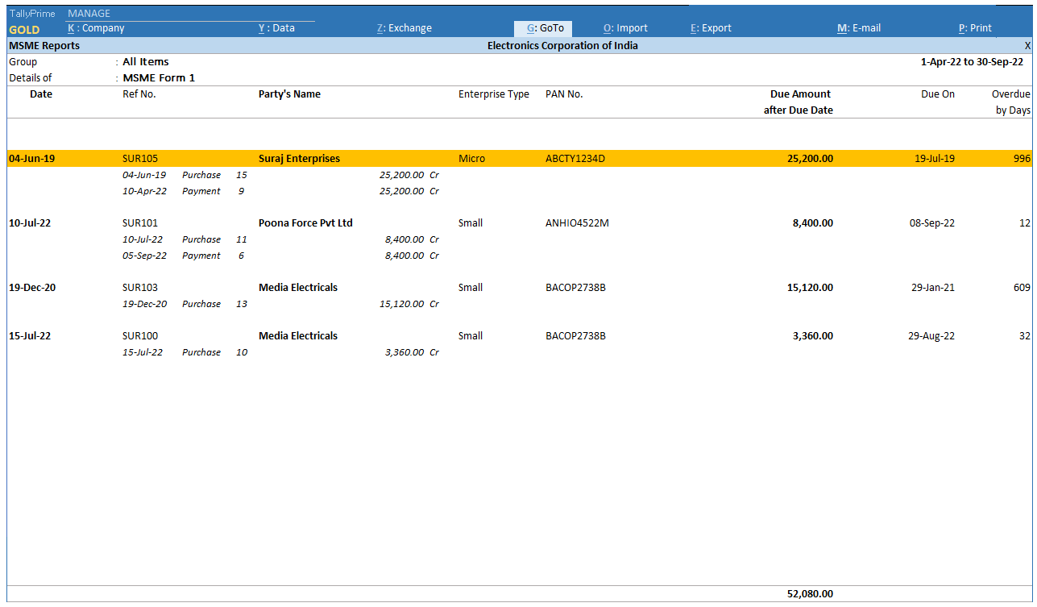Screen dimensions: 1037x607
Task: Select the Suraj Enterprises SUR105 row
Action: tap(299, 159)
